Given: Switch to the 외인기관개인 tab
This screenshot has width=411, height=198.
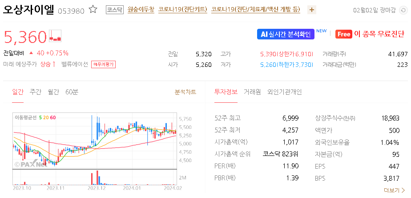Looking at the screenshot, I should 285,92.
